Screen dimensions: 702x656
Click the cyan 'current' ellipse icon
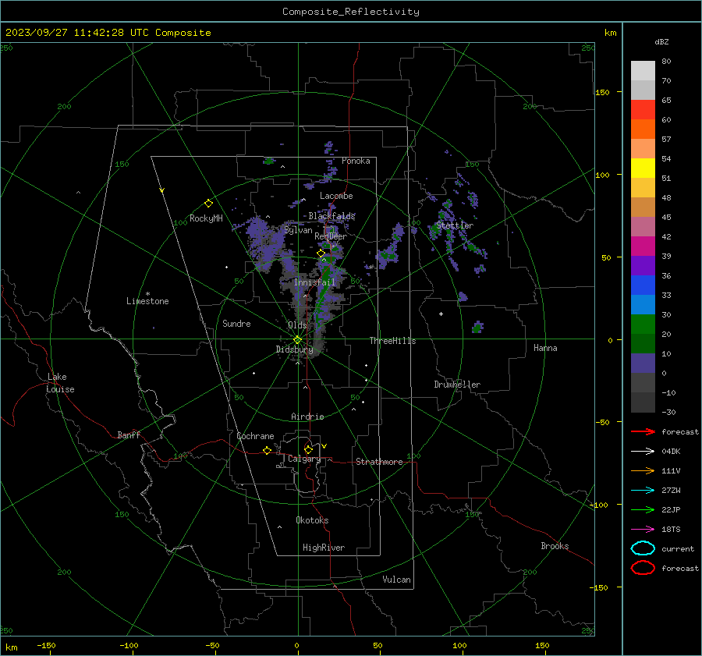pyautogui.click(x=643, y=548)
